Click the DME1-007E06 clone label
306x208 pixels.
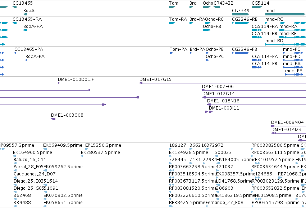click(x=218, y=87)
